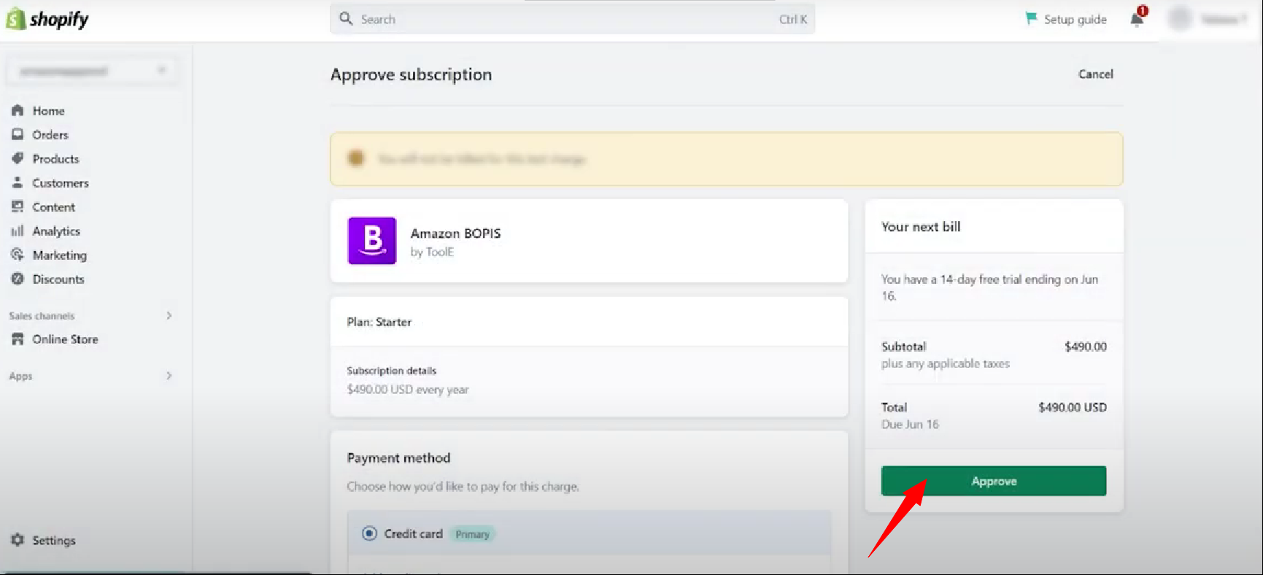Image resolution: width=1263 pixels, height=575 pixels.
Task: Click 'plus any applicable taxes' text
Action: (945, 363)
